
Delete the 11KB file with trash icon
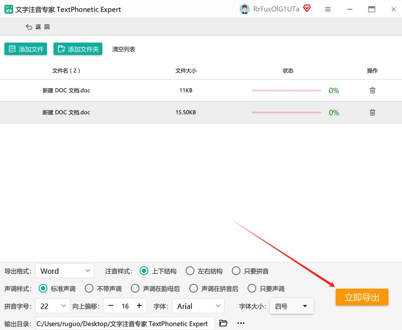tap(372, 91)
